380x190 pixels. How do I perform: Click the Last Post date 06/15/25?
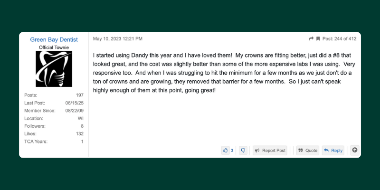pyautogui.click(x=74, y=103)
